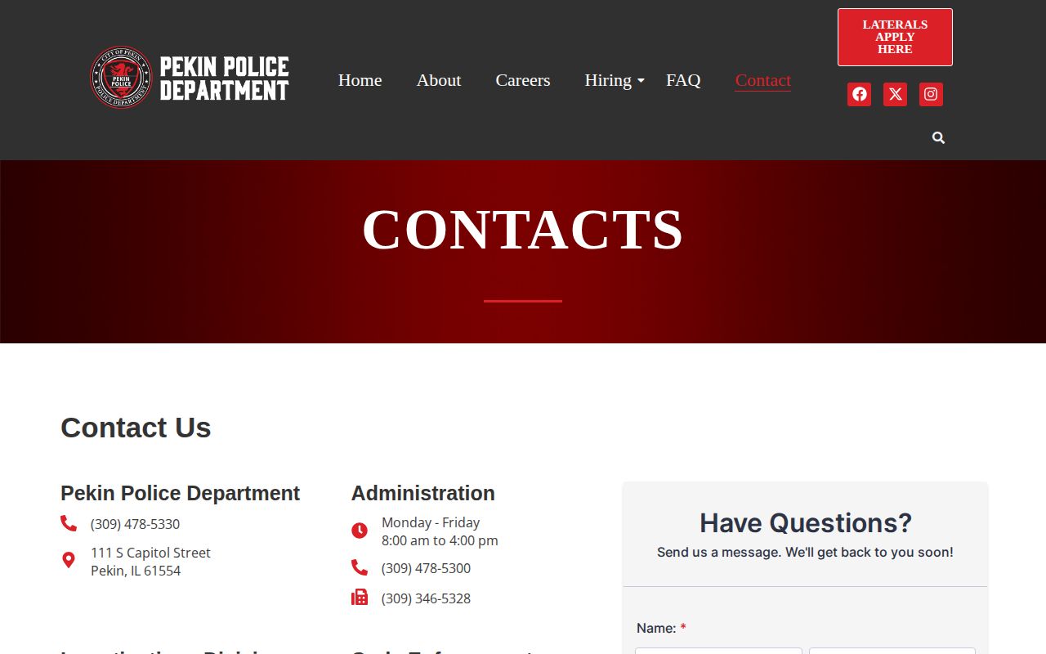Click the CONTACTS banner title

[523, 229]
